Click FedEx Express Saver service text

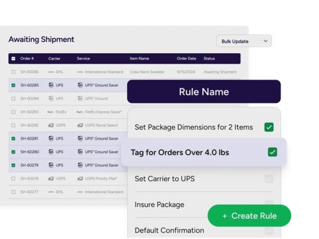pos(103,112)
